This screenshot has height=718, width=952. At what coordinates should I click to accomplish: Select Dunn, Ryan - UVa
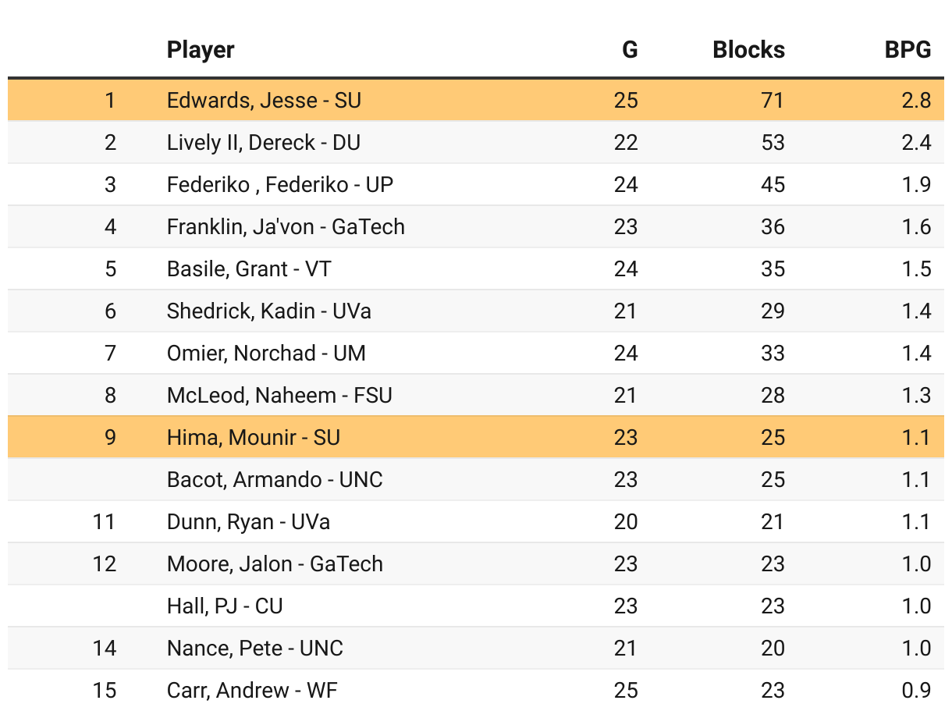click(x=248, y=521)
